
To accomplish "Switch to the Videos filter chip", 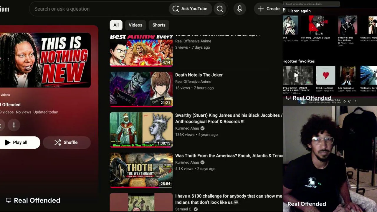I will click(135, 25).
